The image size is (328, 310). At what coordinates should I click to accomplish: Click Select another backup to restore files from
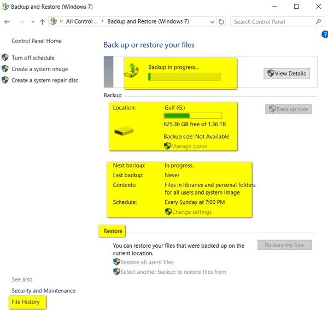pyautogui.click(x=173, y=272)
